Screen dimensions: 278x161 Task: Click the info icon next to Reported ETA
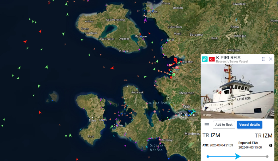point(271,146)
